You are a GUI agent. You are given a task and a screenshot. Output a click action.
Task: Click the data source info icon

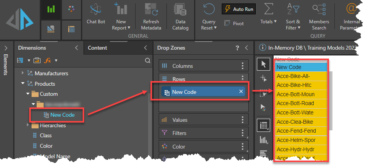[x=262, y=48]
